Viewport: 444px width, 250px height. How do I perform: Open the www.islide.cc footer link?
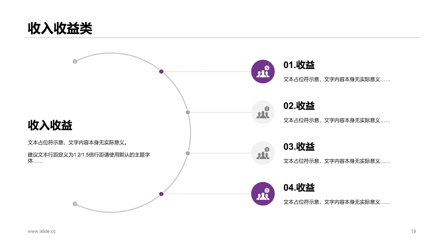pos(42,231)
